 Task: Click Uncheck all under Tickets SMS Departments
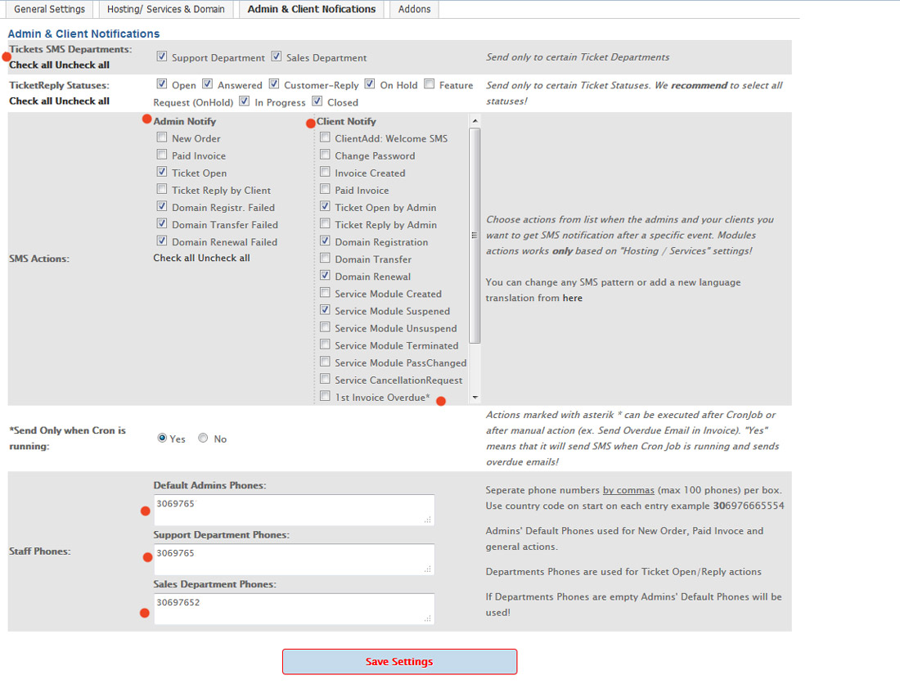83,65
